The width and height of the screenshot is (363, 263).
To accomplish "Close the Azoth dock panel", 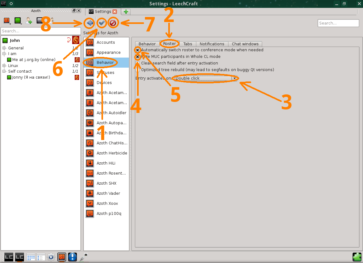I will click(x=79, y=11).
